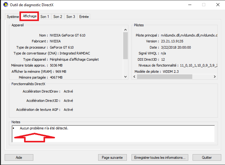The height and width of the screenshot is (165, 225).
Task: Click the Quitter button
Action: [207, 158]
